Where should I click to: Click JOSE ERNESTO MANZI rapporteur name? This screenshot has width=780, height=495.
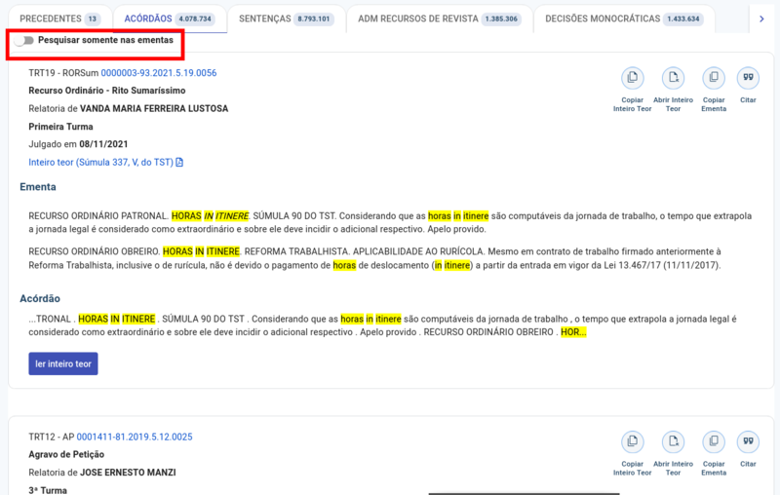pos(128,473)
